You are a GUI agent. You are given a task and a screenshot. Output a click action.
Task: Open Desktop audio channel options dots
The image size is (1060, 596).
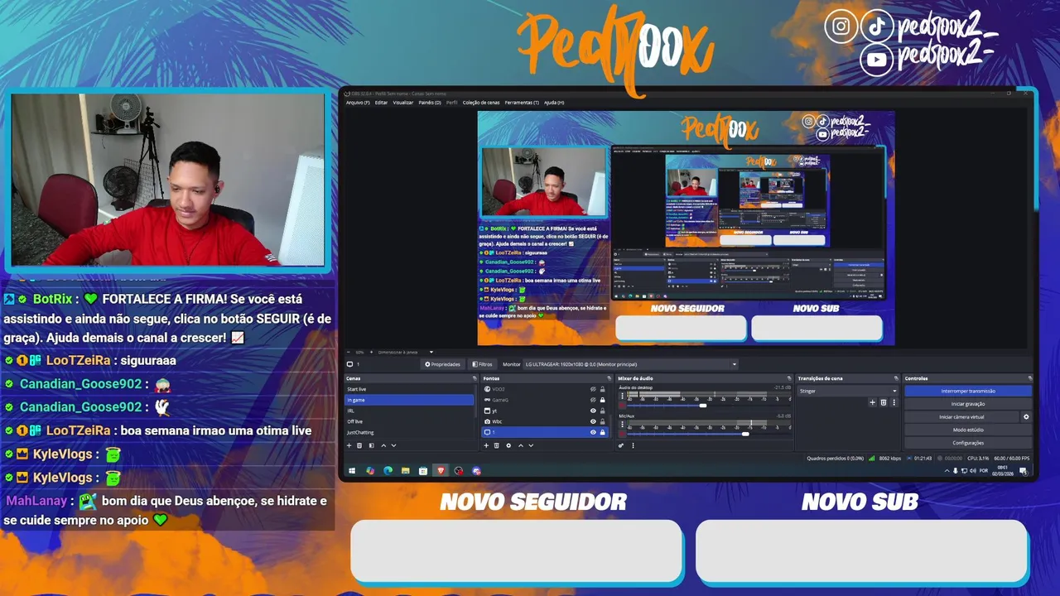(x=622, y=396)
